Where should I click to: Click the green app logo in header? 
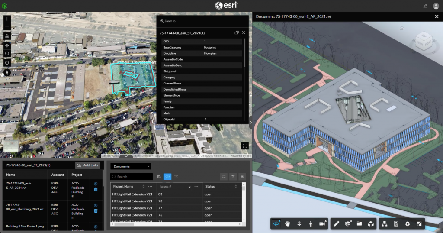[4, 6]
